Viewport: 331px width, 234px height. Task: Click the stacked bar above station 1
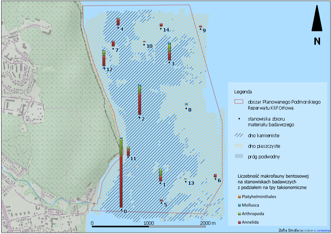click(x=161, y=175)
